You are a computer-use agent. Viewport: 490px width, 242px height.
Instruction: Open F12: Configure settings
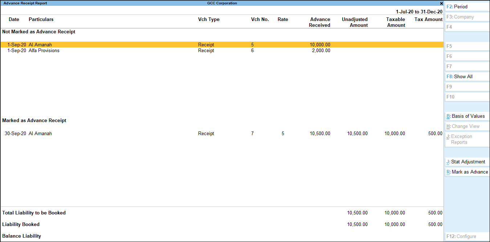click(x=467, y=237)
